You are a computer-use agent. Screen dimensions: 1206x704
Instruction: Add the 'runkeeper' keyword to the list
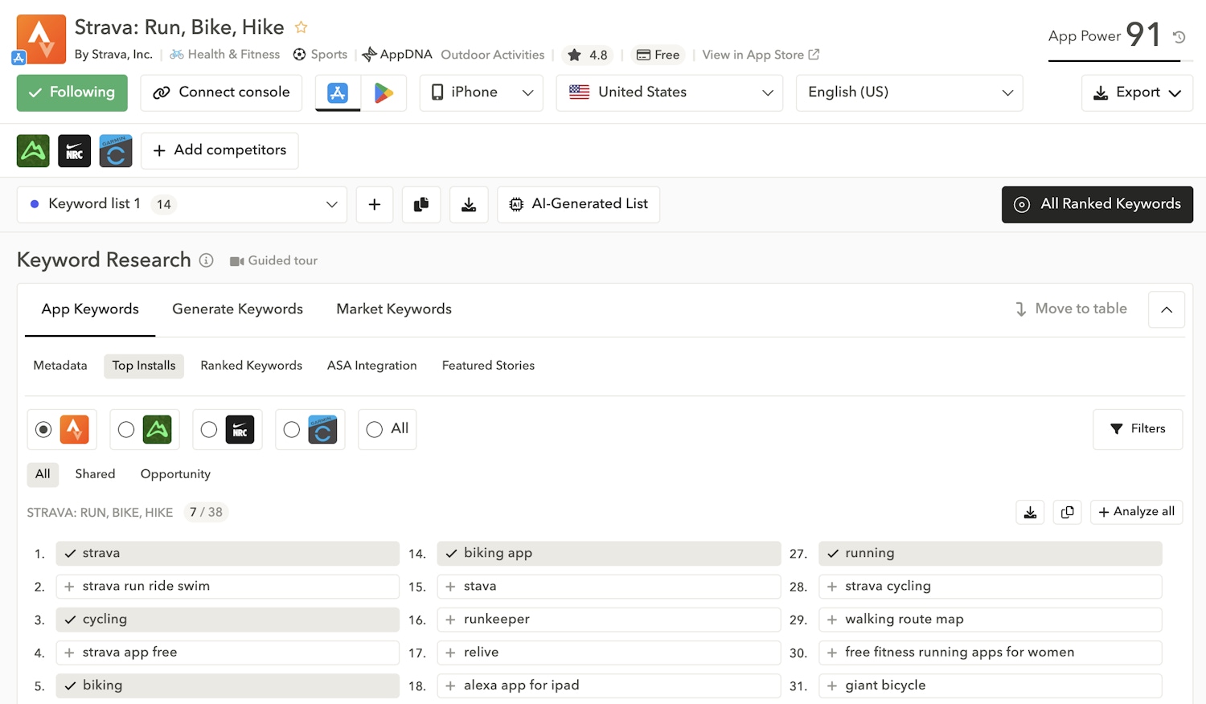(x=451, y=620)
